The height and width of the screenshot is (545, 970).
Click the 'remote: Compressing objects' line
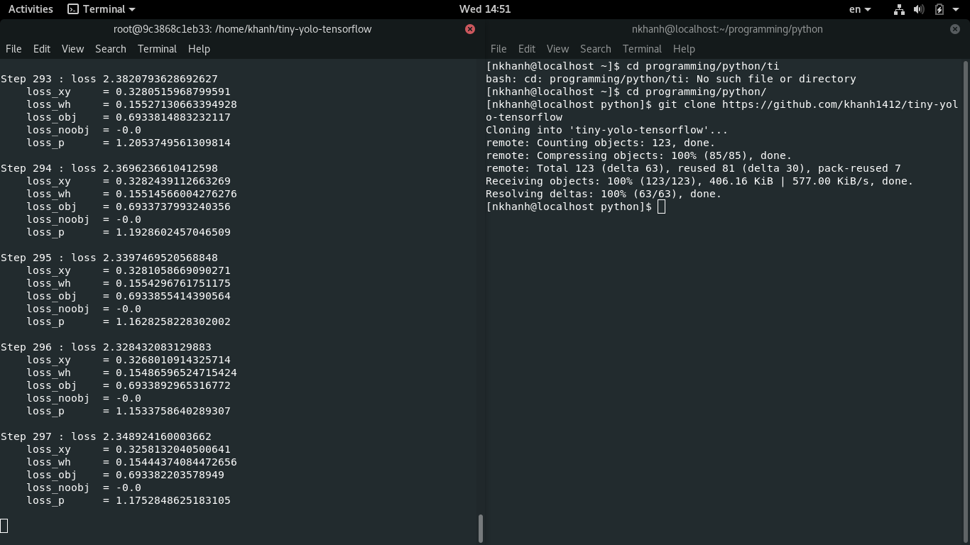[x=639, y=155]
